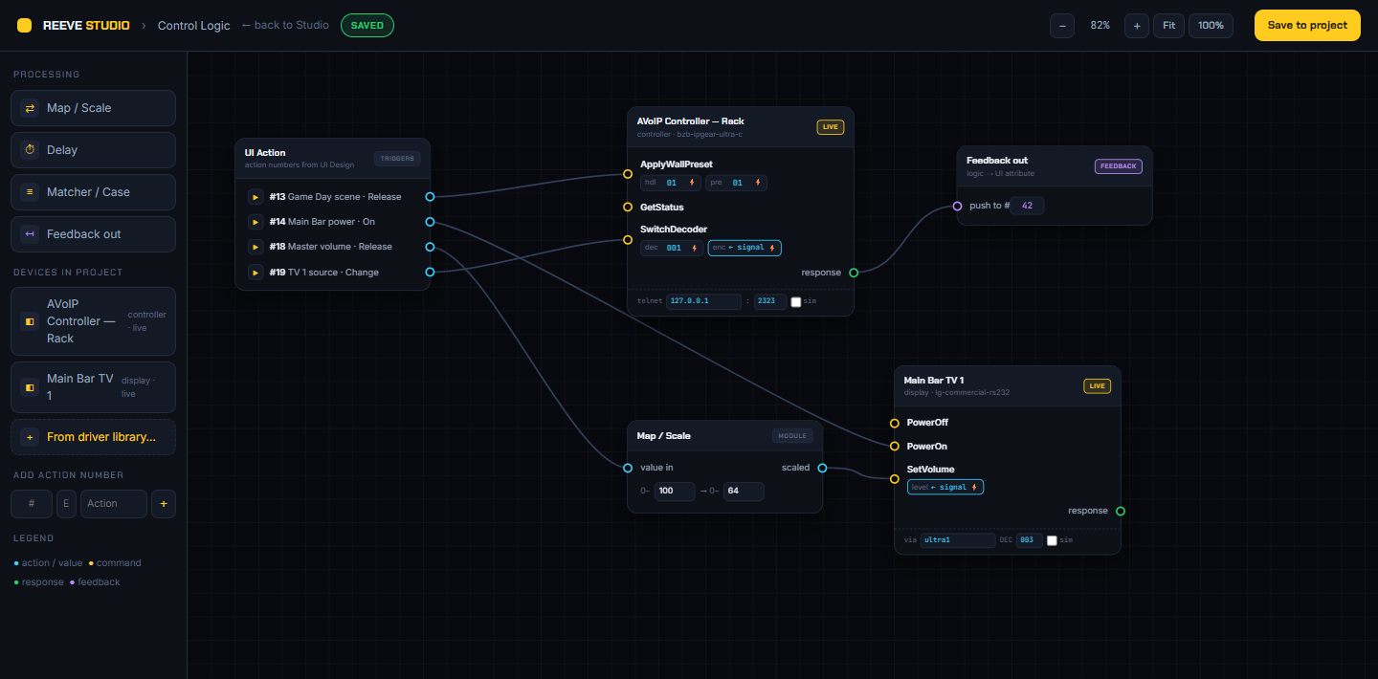Trigger play icon for #18 Master volume
This screenshot has width=1378, height=679.
pyautogui.click(x=256, y=247)
